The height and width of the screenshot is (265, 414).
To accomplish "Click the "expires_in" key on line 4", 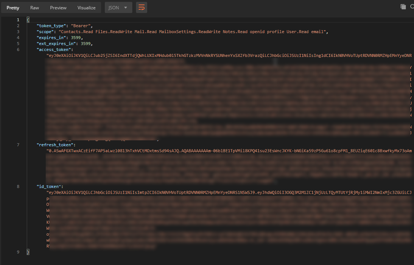I will [x=51, y=37].
